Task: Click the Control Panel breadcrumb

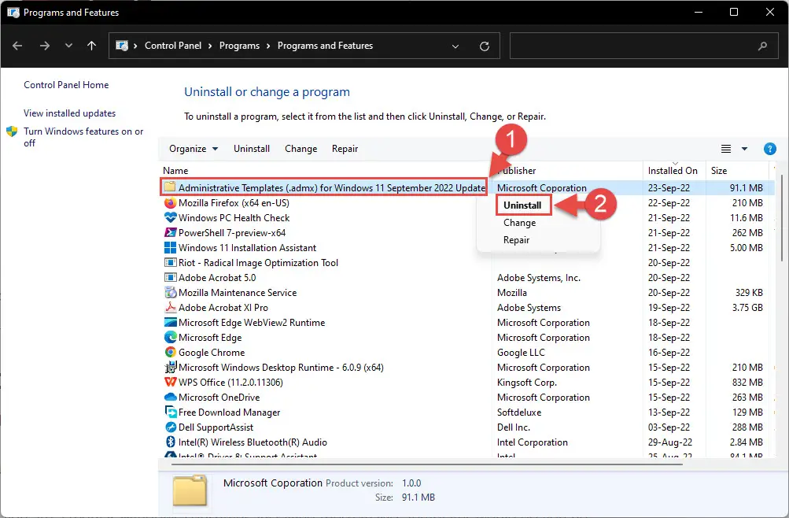Action: (173, 46)
